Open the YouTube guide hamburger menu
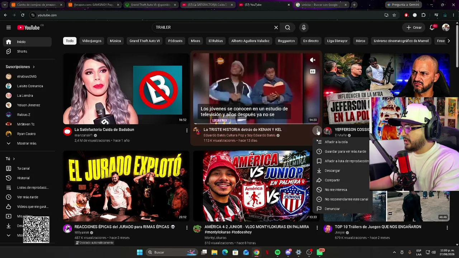459x258 pixels. tap(9, 28)
